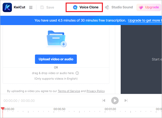Click the folder upload icon
The width and height of the screenshot is (162, 118).
(x=57, y=39)
